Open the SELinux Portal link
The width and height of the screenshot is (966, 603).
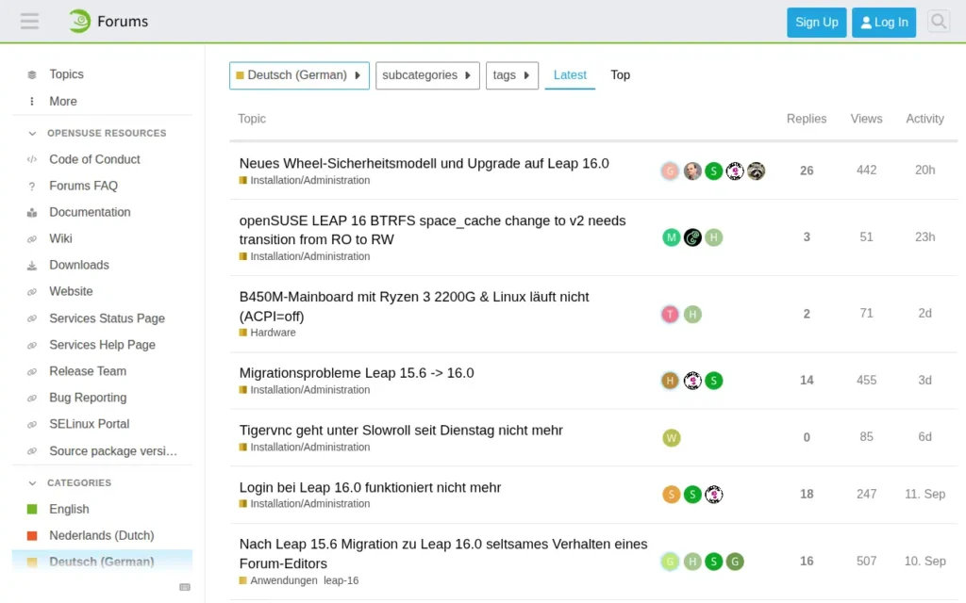click(x=89, y=425)
